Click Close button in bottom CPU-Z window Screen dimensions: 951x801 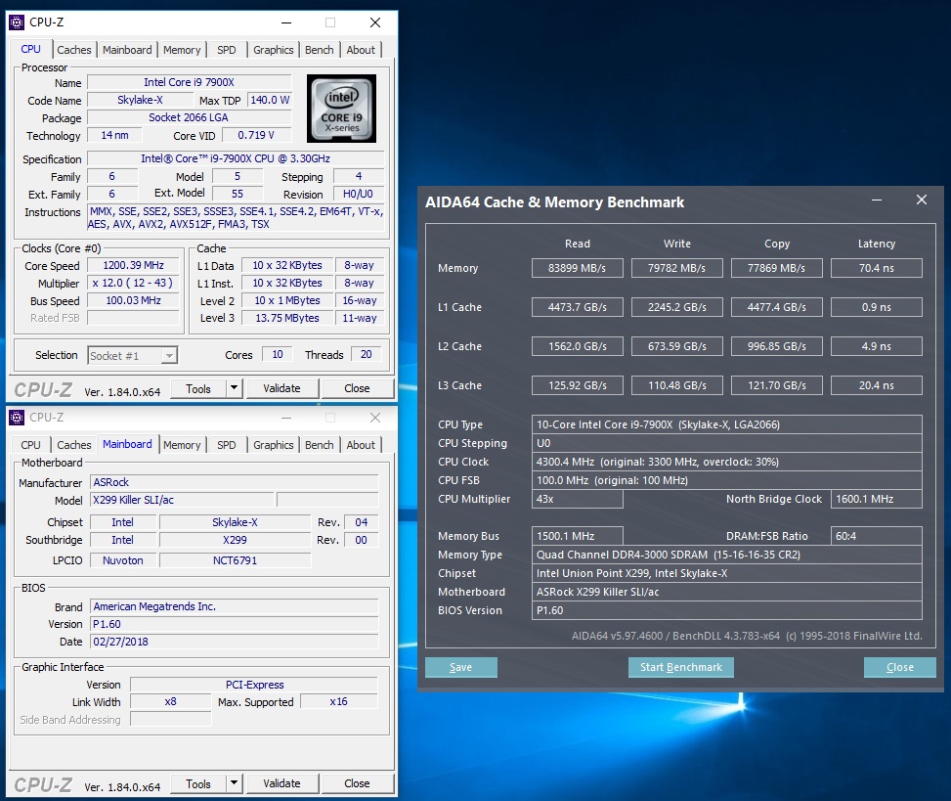357,783
